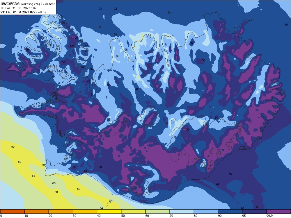This screenshot has width=291, height=218.
Task: Click the legend tick label '70'
Action: point(171,216)
